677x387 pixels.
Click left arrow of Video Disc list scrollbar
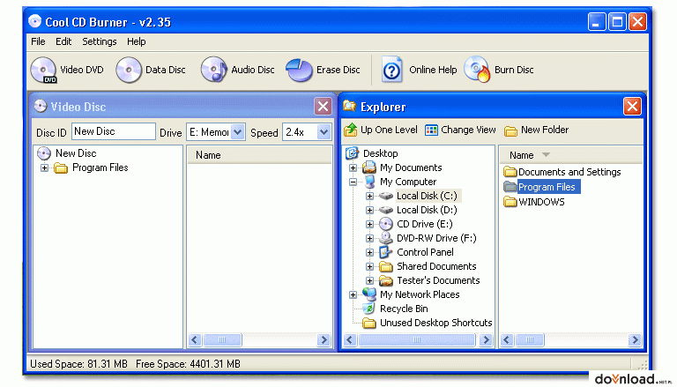tap(195, 340)
